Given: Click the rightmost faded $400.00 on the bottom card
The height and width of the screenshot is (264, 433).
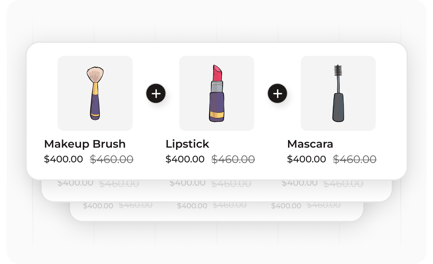Looking at the screenshot, I should point(286,206).
